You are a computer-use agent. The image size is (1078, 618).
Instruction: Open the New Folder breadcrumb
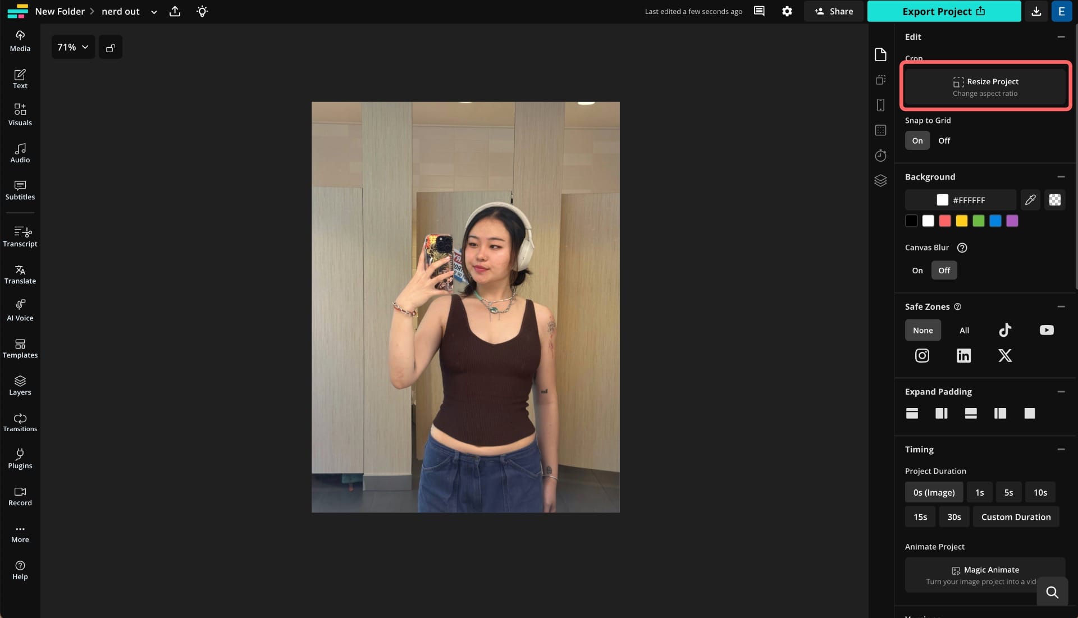coord(61,11)
